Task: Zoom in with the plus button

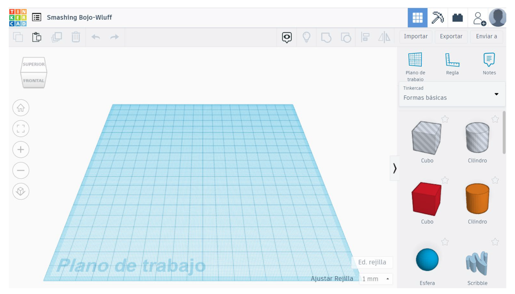Action: (21, 149)
